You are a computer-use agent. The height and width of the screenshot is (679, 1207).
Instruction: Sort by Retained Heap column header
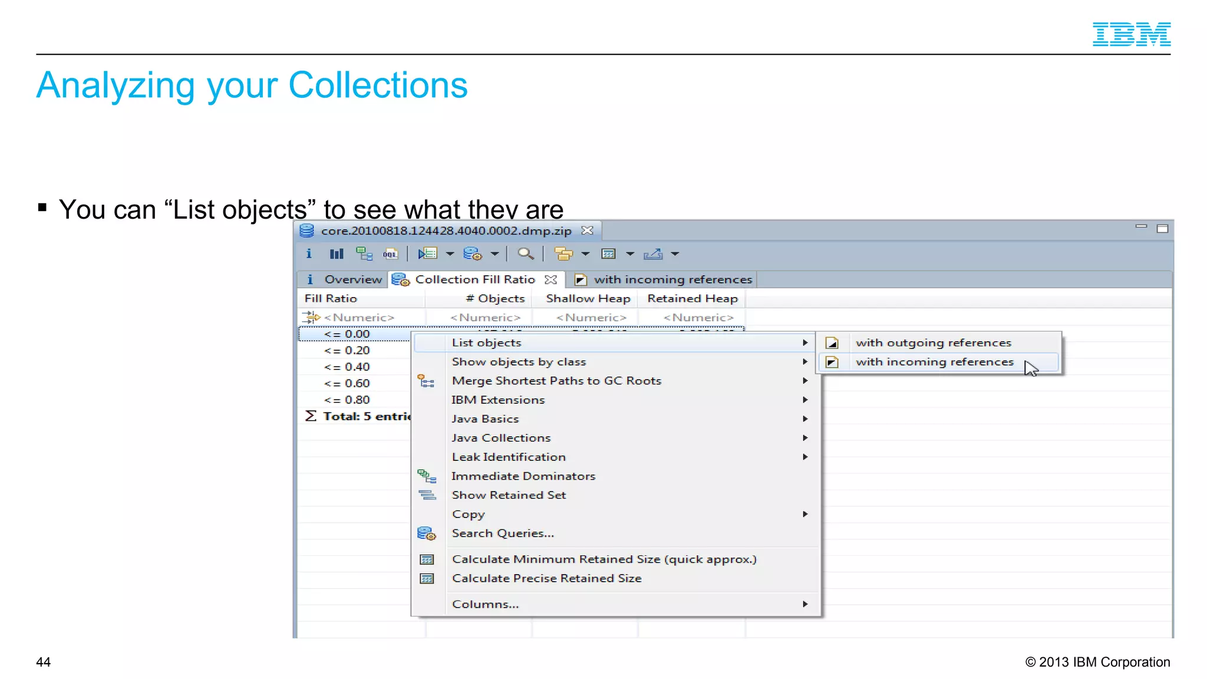pos(692,299)
